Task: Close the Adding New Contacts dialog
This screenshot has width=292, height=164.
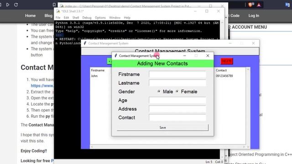Action: pos(208,56)
